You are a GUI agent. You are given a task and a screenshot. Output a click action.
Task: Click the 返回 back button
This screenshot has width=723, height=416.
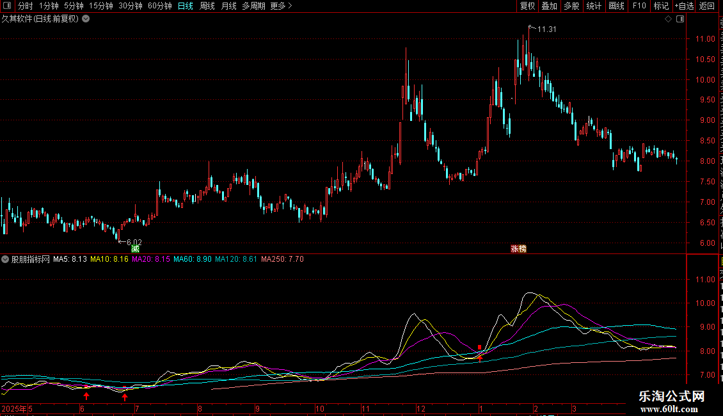(x=707, y=6)
